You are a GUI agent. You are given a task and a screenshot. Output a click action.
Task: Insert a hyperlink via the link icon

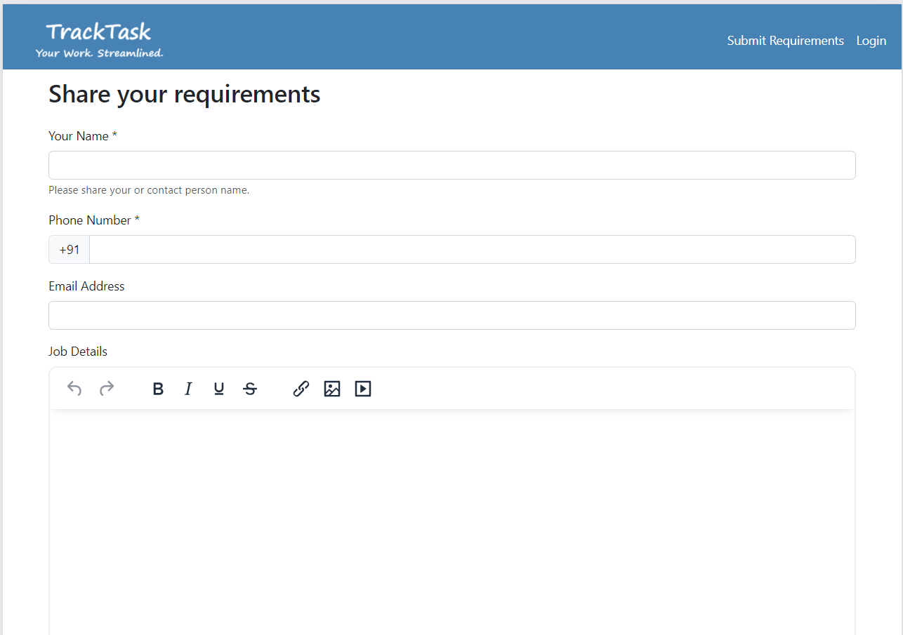(x=301, y=389)
